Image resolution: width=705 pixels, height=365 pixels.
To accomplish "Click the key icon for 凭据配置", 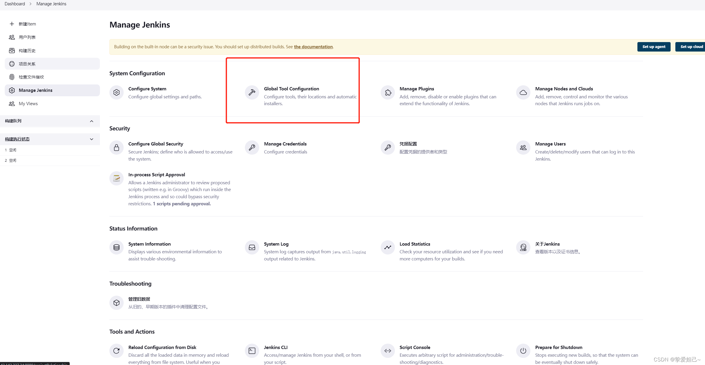I will 388,148.
